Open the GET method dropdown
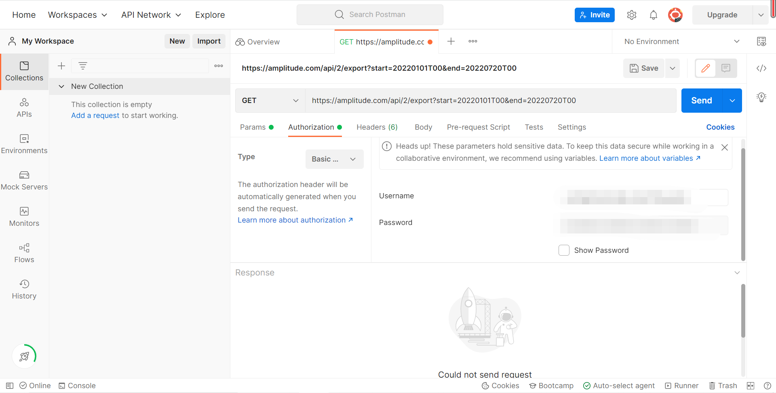The width and height of the screenshot is (776, 393). coord(270,101)
